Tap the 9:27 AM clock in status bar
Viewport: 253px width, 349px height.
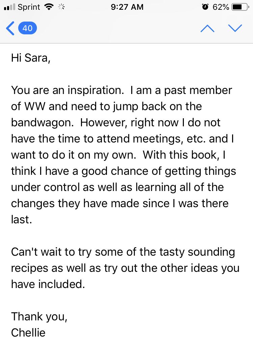tap(127, 7)
